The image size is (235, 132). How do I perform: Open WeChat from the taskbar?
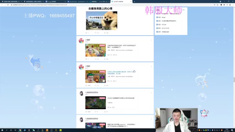coord(33,130)
